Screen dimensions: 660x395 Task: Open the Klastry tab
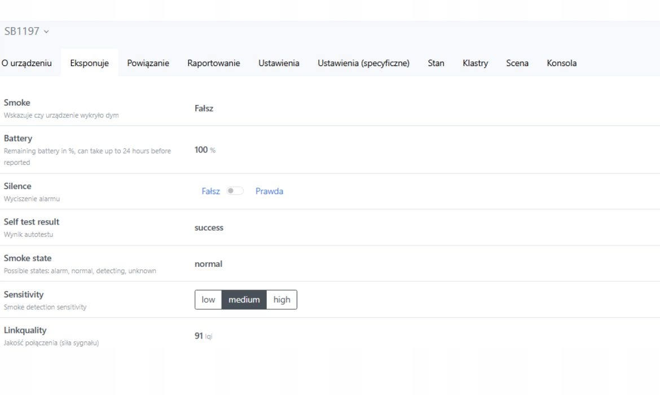tap(475, 63)
